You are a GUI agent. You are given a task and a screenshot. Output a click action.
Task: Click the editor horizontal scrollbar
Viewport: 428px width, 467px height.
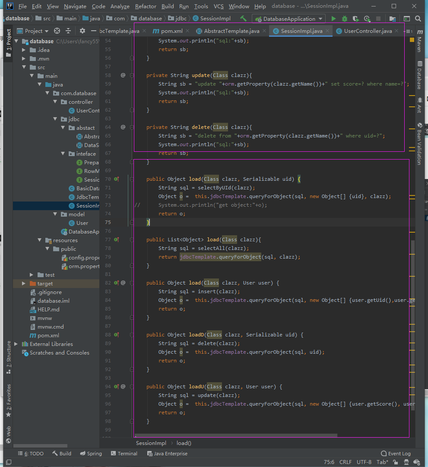click(x=236, y=435)
